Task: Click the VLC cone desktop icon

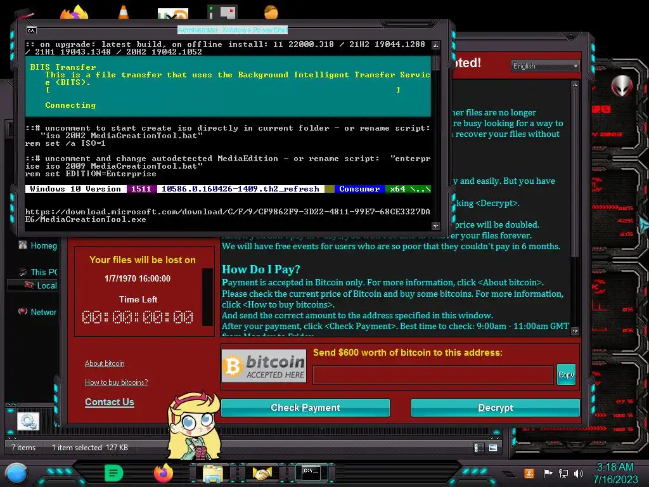Action: [124, 11]
